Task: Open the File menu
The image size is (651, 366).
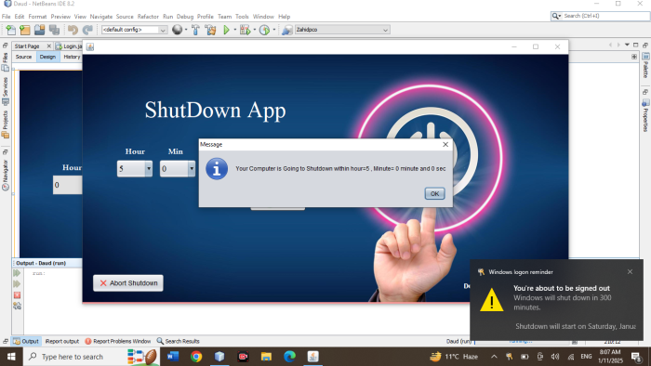Action: (x=6, y=17)
